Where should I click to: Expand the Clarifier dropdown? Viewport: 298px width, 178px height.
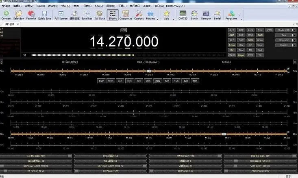point(284,45)
